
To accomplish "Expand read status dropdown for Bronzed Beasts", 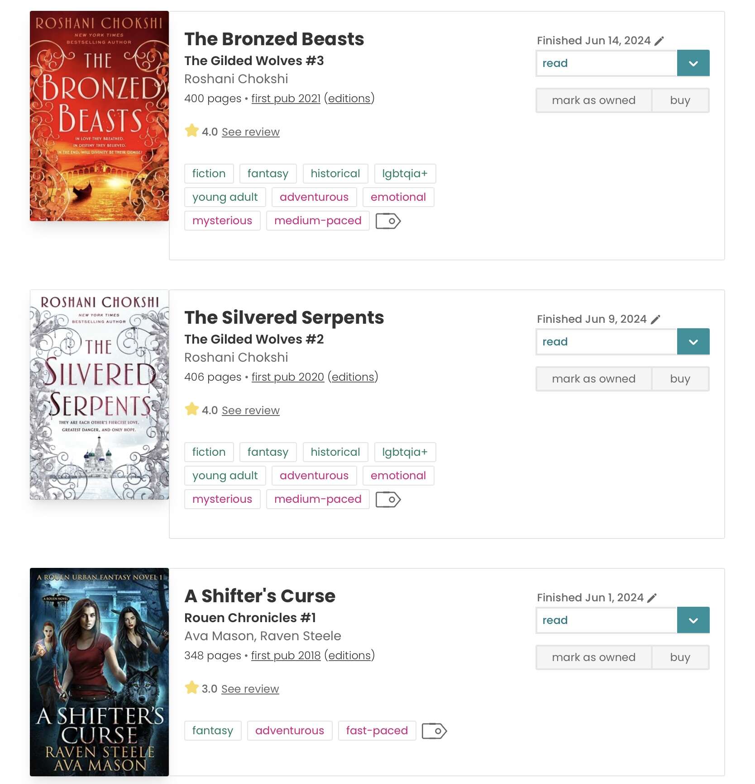I will tap(693, 63).
